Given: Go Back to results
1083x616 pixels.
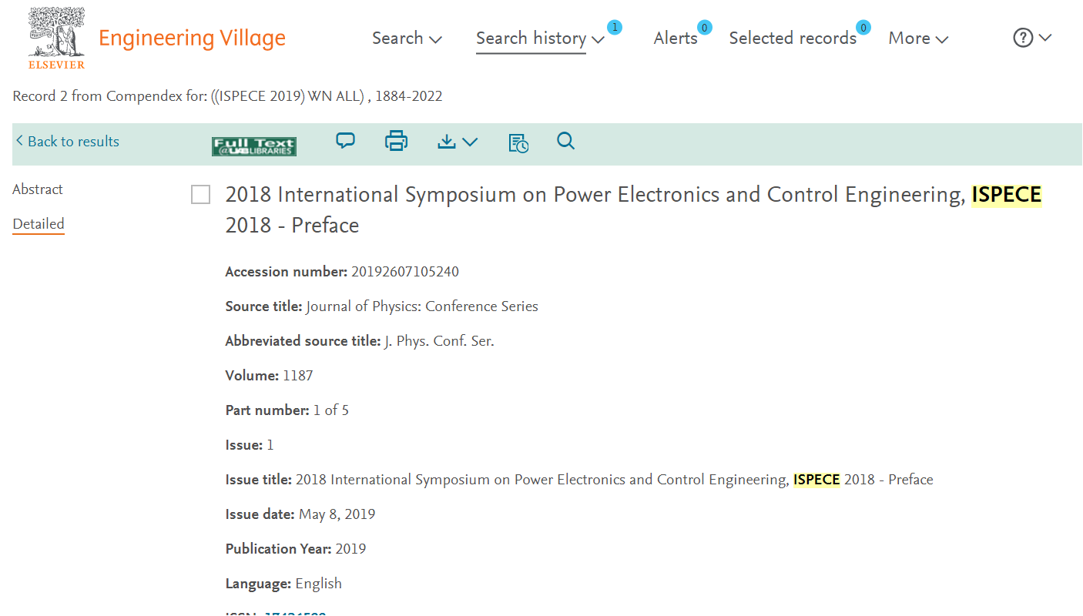Looking at the screenshot, I should (68, 142).
